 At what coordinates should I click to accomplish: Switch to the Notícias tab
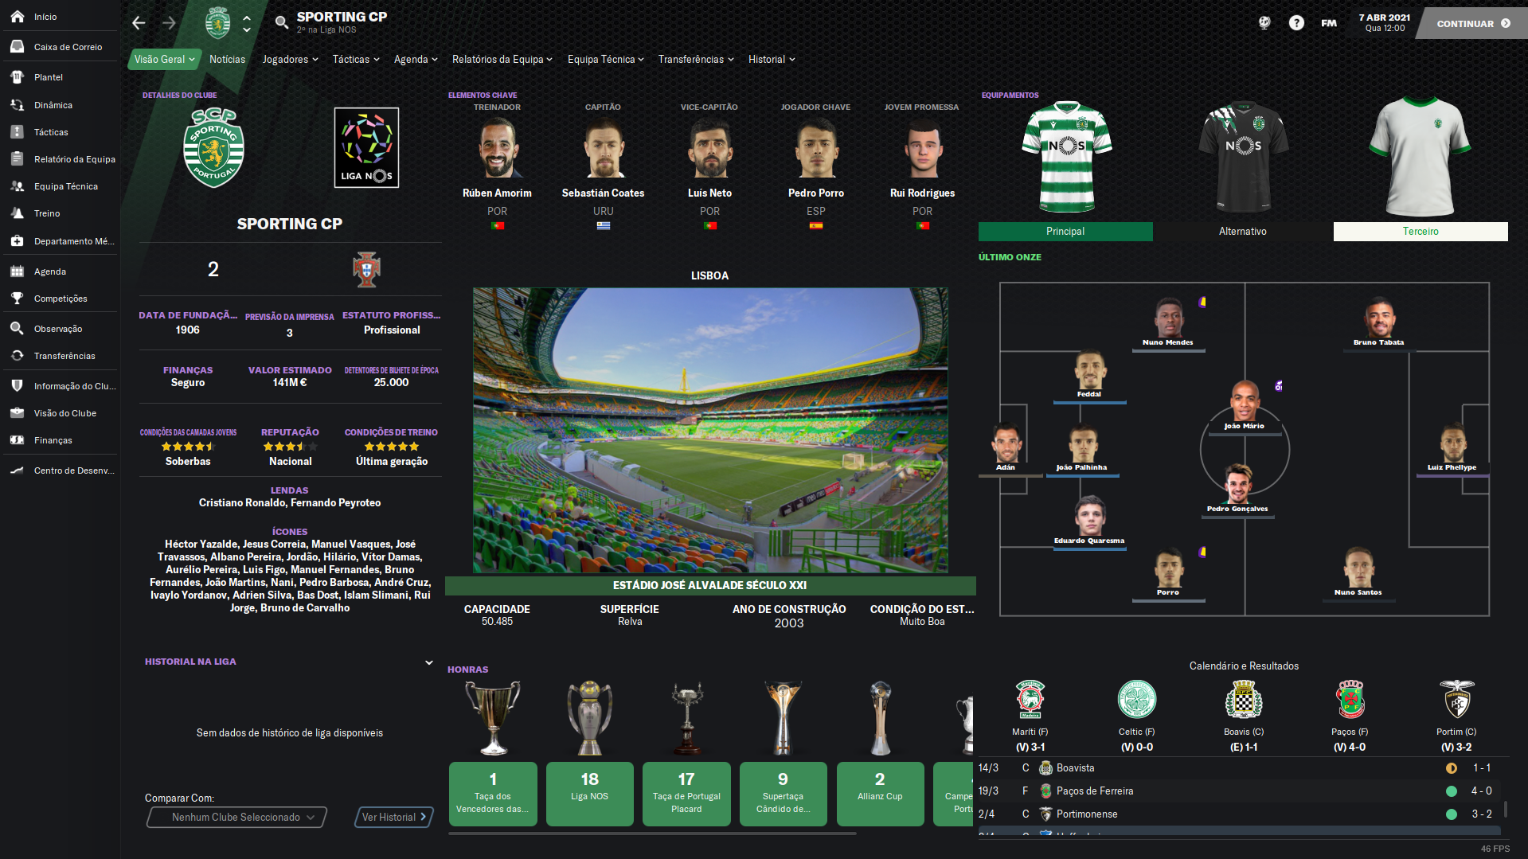pos(227,60)
